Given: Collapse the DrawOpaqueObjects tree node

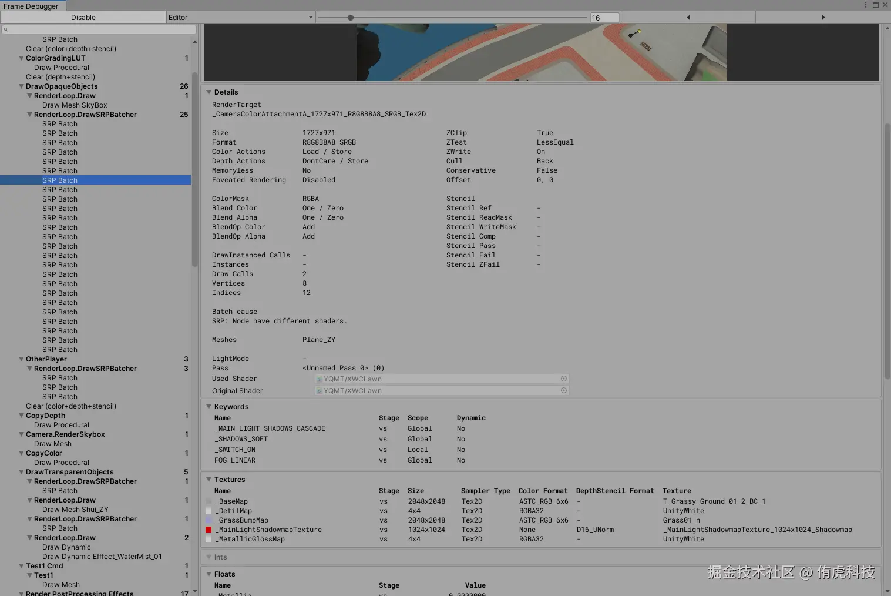Looking at the screenshot, I should point(22,86).
